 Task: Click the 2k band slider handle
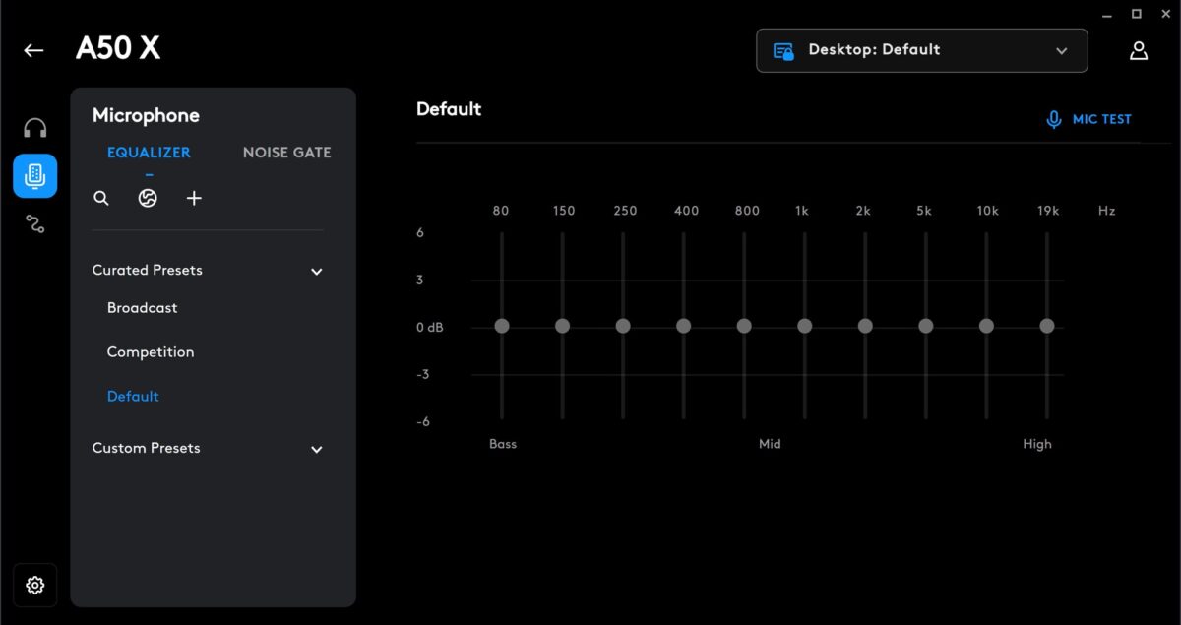point(865,326)
